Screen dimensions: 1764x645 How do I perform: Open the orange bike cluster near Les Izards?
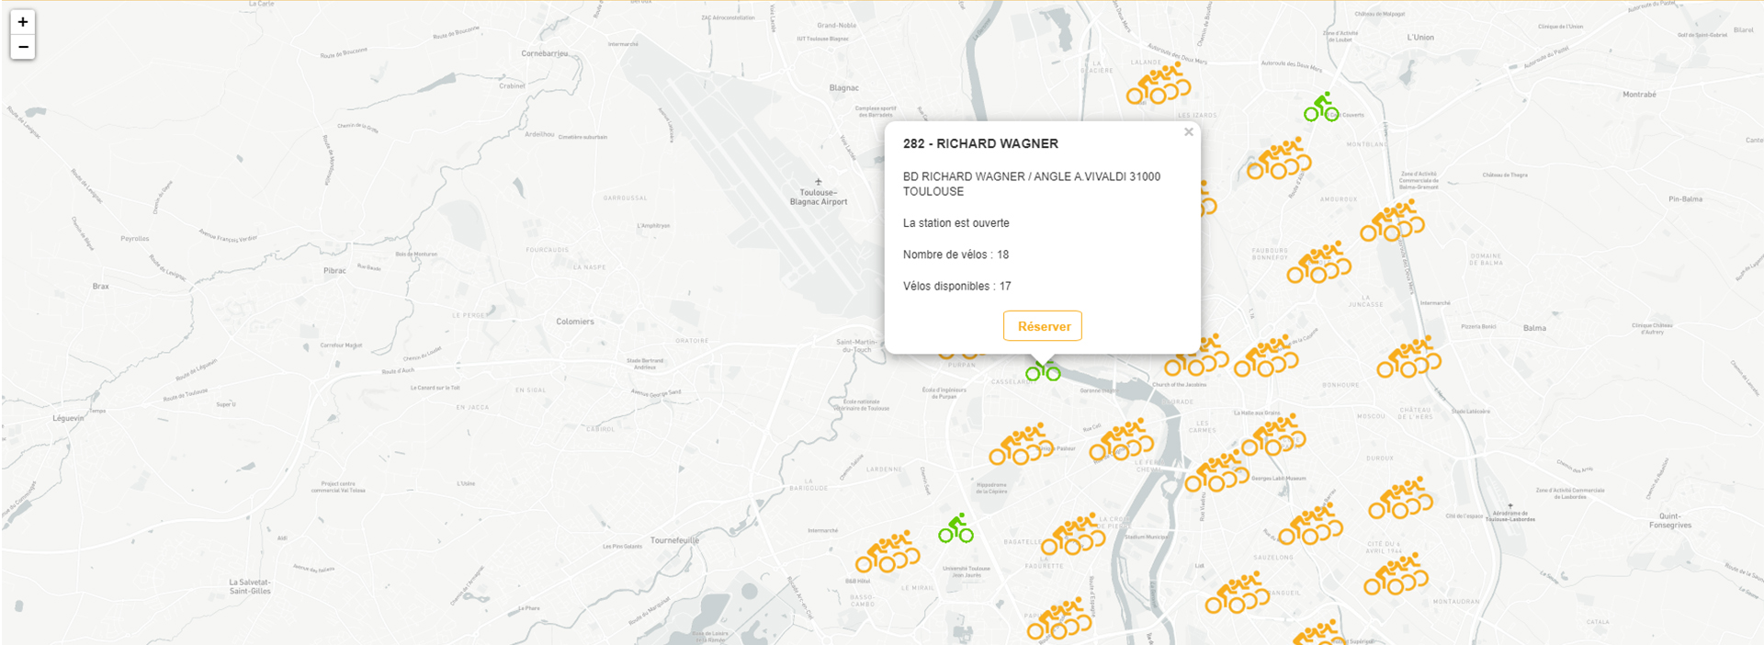[1279, 158]
